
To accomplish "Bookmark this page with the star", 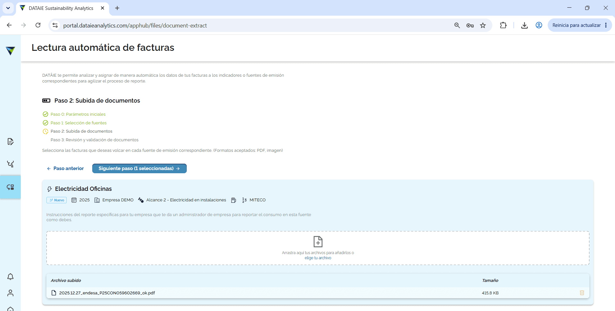I will (x=483, y=25).
